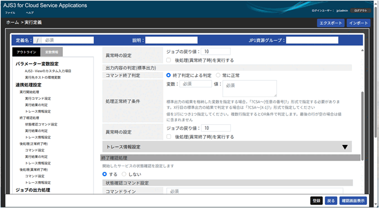Image resolution: width=379 pixels, height=208 pixels.
Task: Focus ジョブの戻り値 field above 出力内容の判定 header
Action: 216,51
